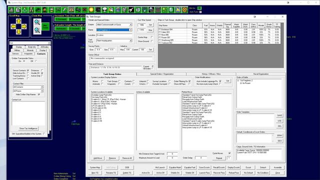Image resolution: width=320 pixels, height=180 pixels.
Task: Click the green Min Zoom button
Action: pos(45,26)
